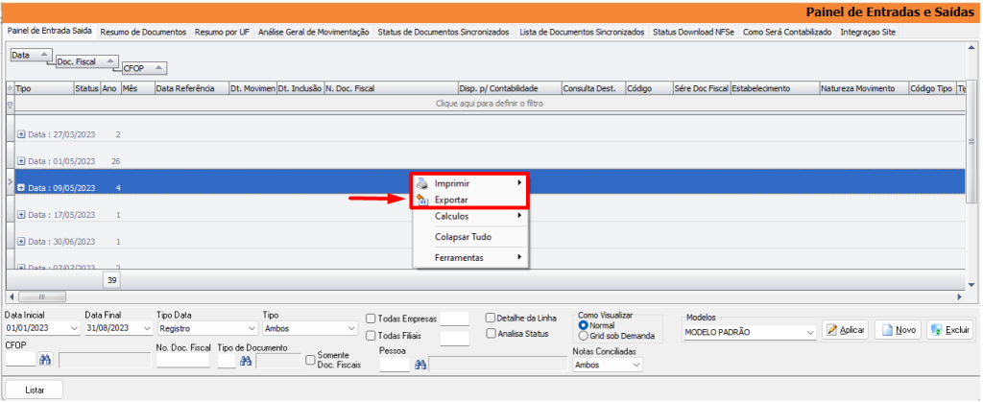This screenshot has width=983, height=402.
Task: Click the No. Doc. Fiscal input field
Action: (x=183, y=360)
